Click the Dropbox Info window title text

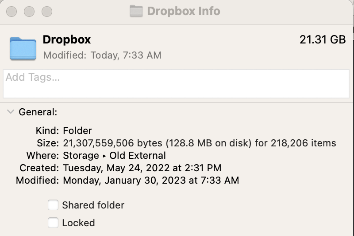click(183, 11)
